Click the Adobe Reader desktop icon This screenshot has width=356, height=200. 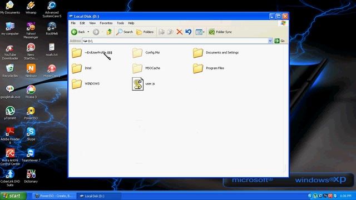(10, 136)
